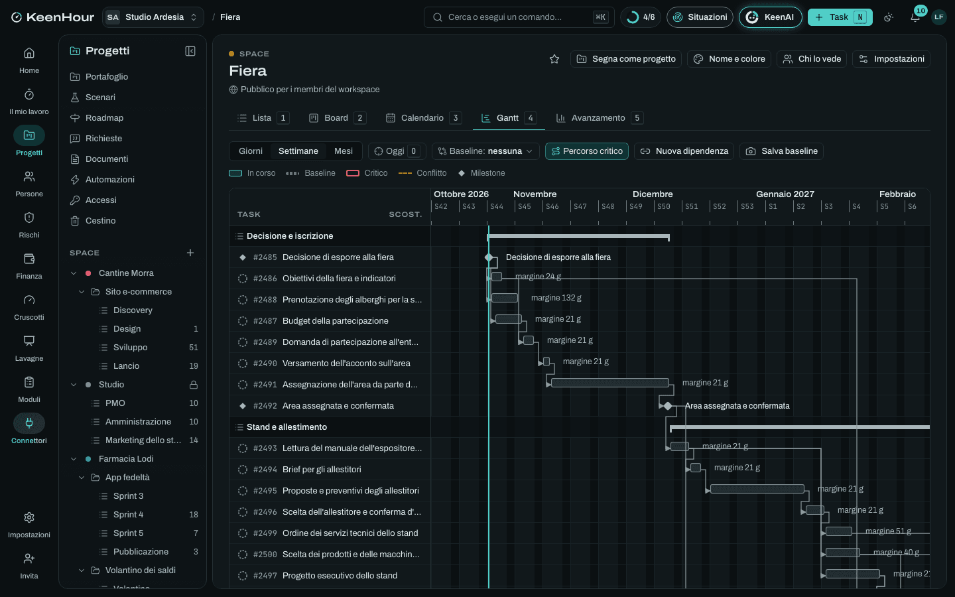Open the notifications bell
Image resolution: width=955 pixels, height=597 pixels.
click(x=915, y=17)
